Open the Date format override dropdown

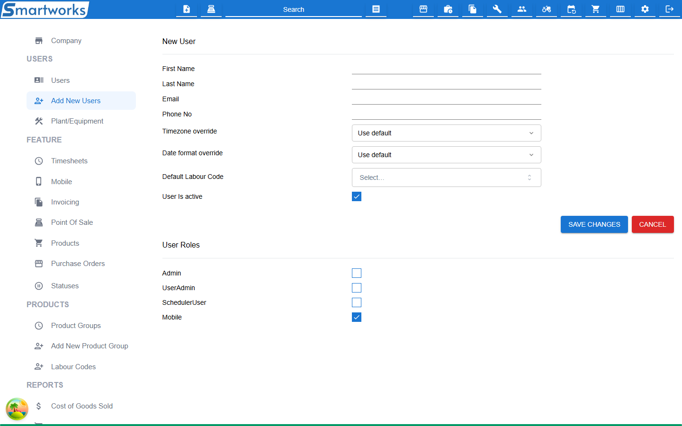[x=446, y=155]
